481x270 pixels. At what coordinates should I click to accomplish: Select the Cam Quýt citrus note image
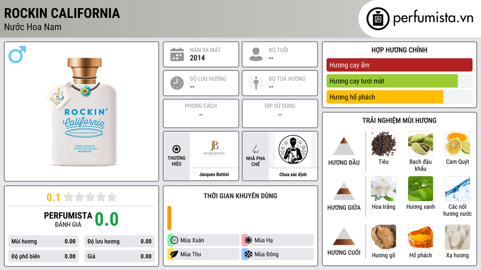coord(458,143)
